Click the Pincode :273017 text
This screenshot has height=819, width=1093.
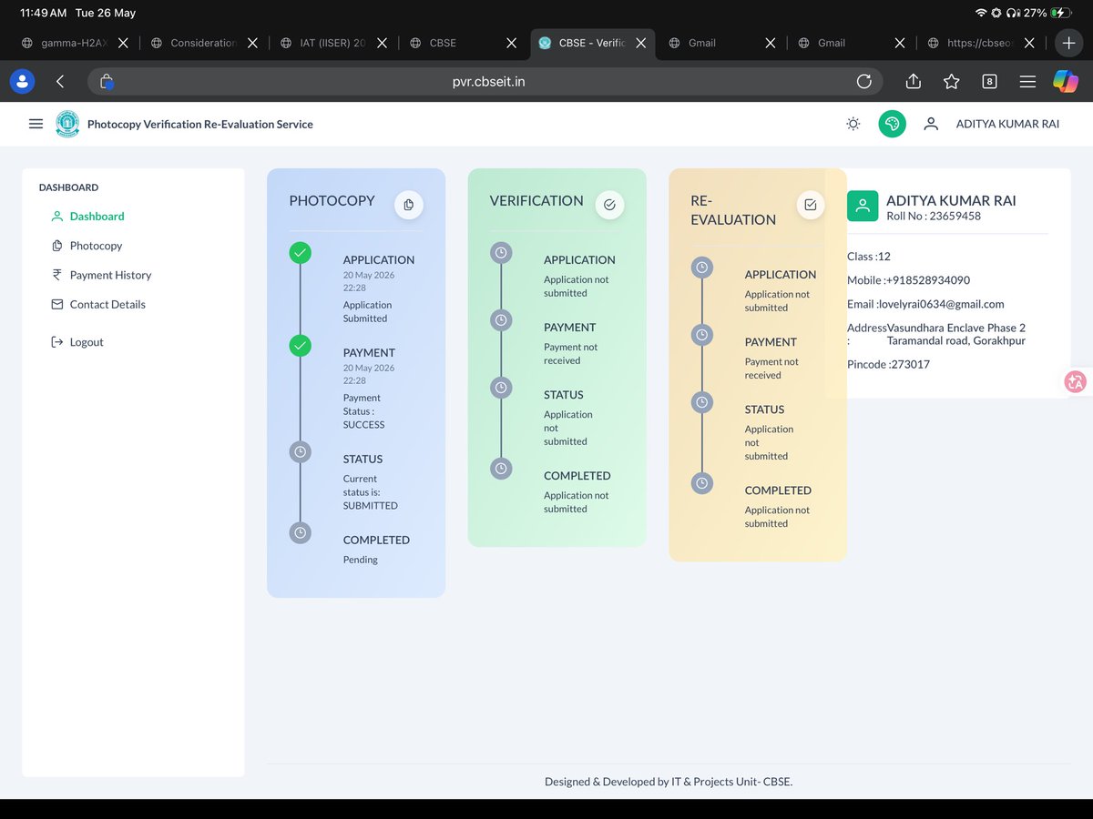pos(888,364)
